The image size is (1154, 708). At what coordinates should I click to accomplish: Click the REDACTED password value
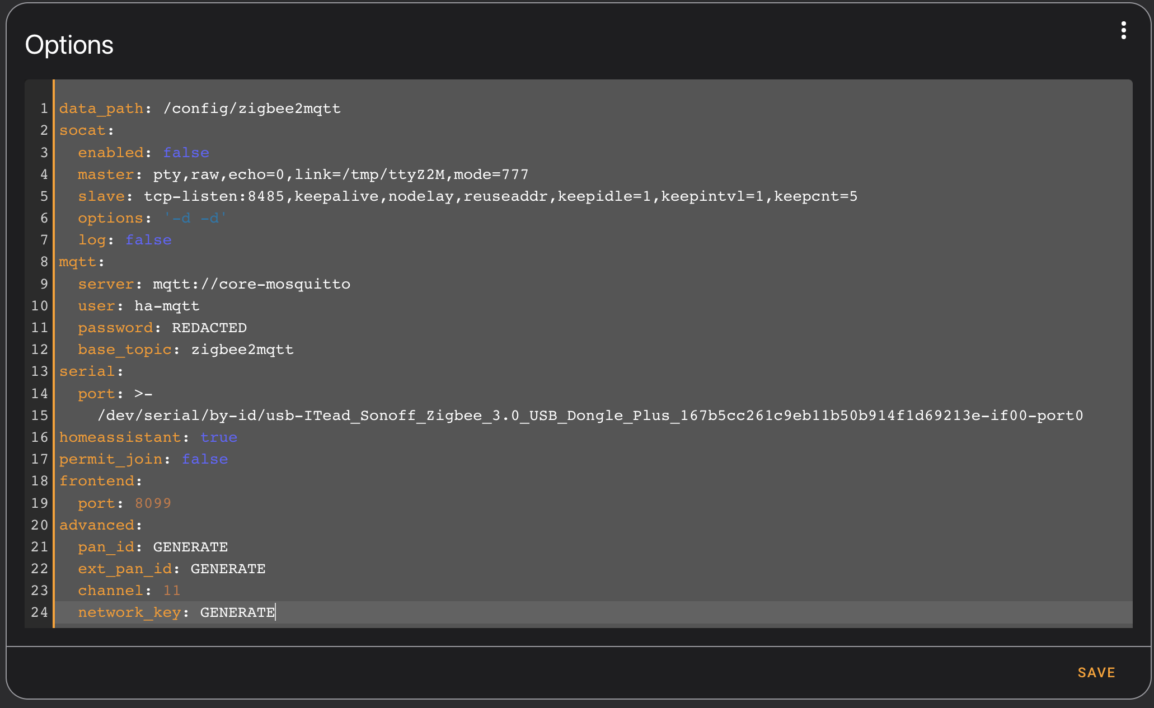(x=209, y=328)
